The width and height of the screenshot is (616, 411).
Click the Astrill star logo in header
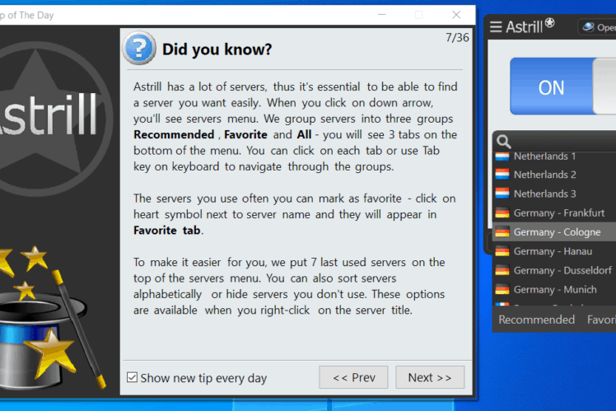[550, 23]
